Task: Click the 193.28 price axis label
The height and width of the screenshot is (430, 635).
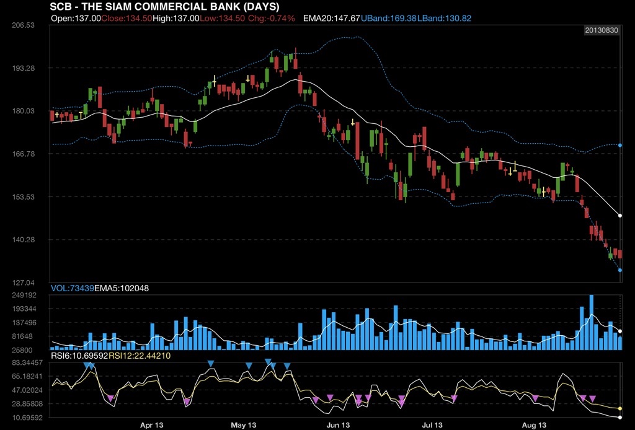Action: 23,68
